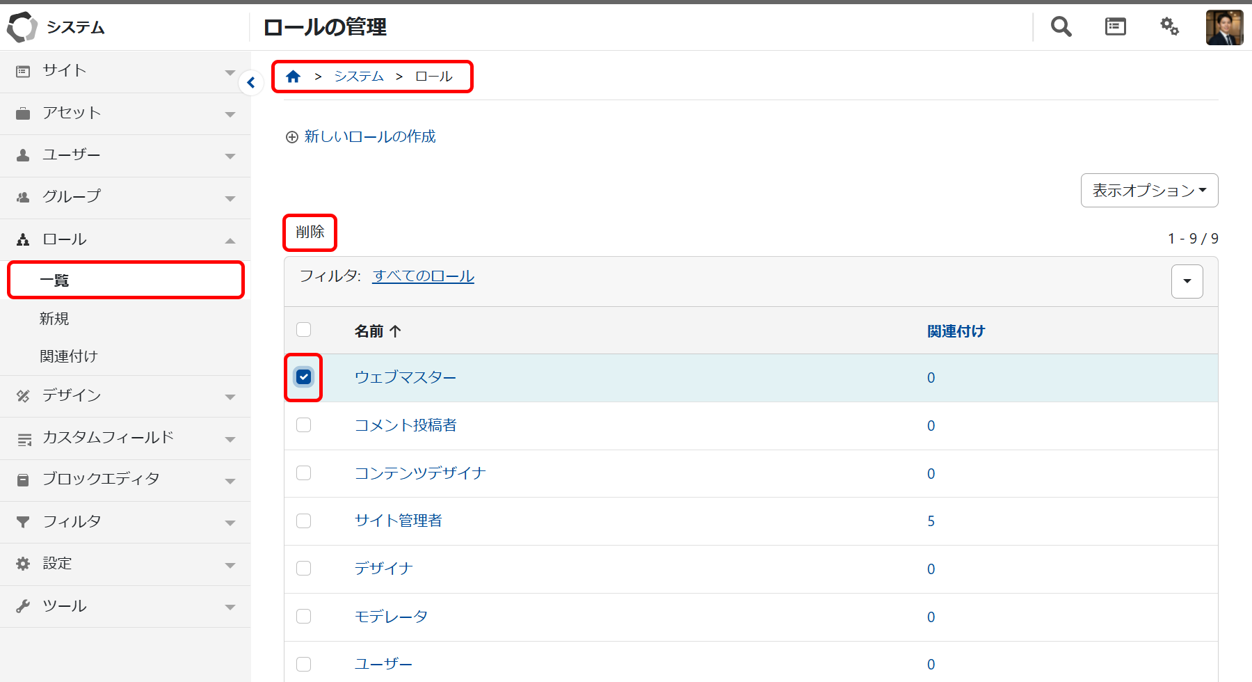
Task: Click the plus icon for new role creation
Action: 292,137
